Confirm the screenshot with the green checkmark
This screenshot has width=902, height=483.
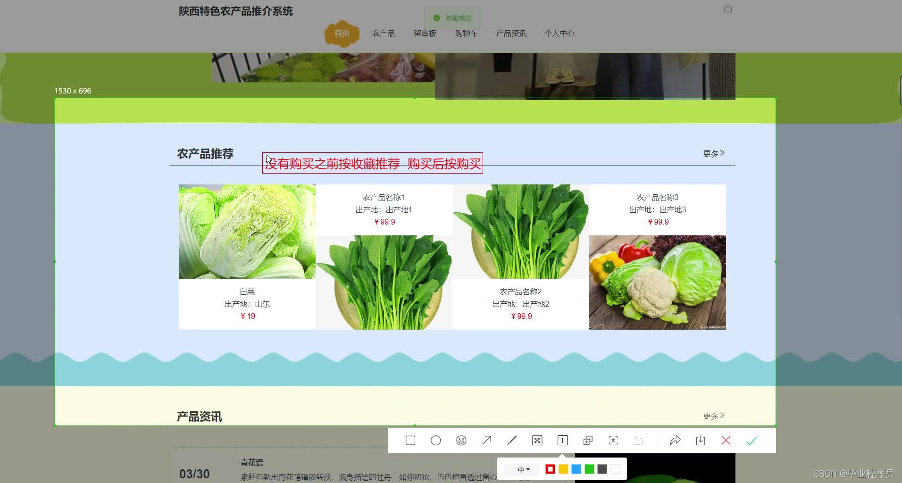pos(751,440)
